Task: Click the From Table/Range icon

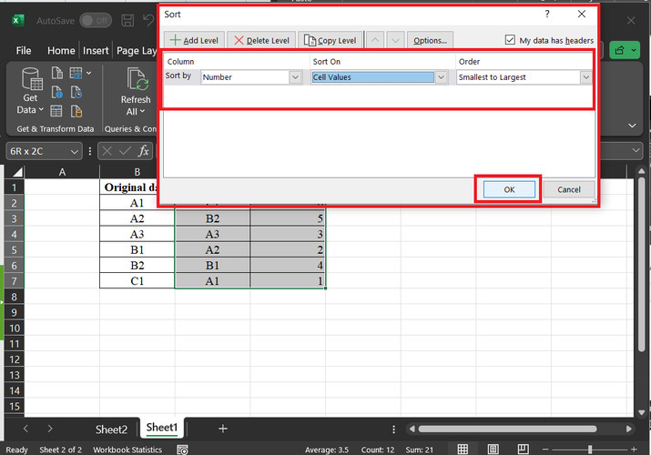Action: pyautogui.click(x=56, y=111)
